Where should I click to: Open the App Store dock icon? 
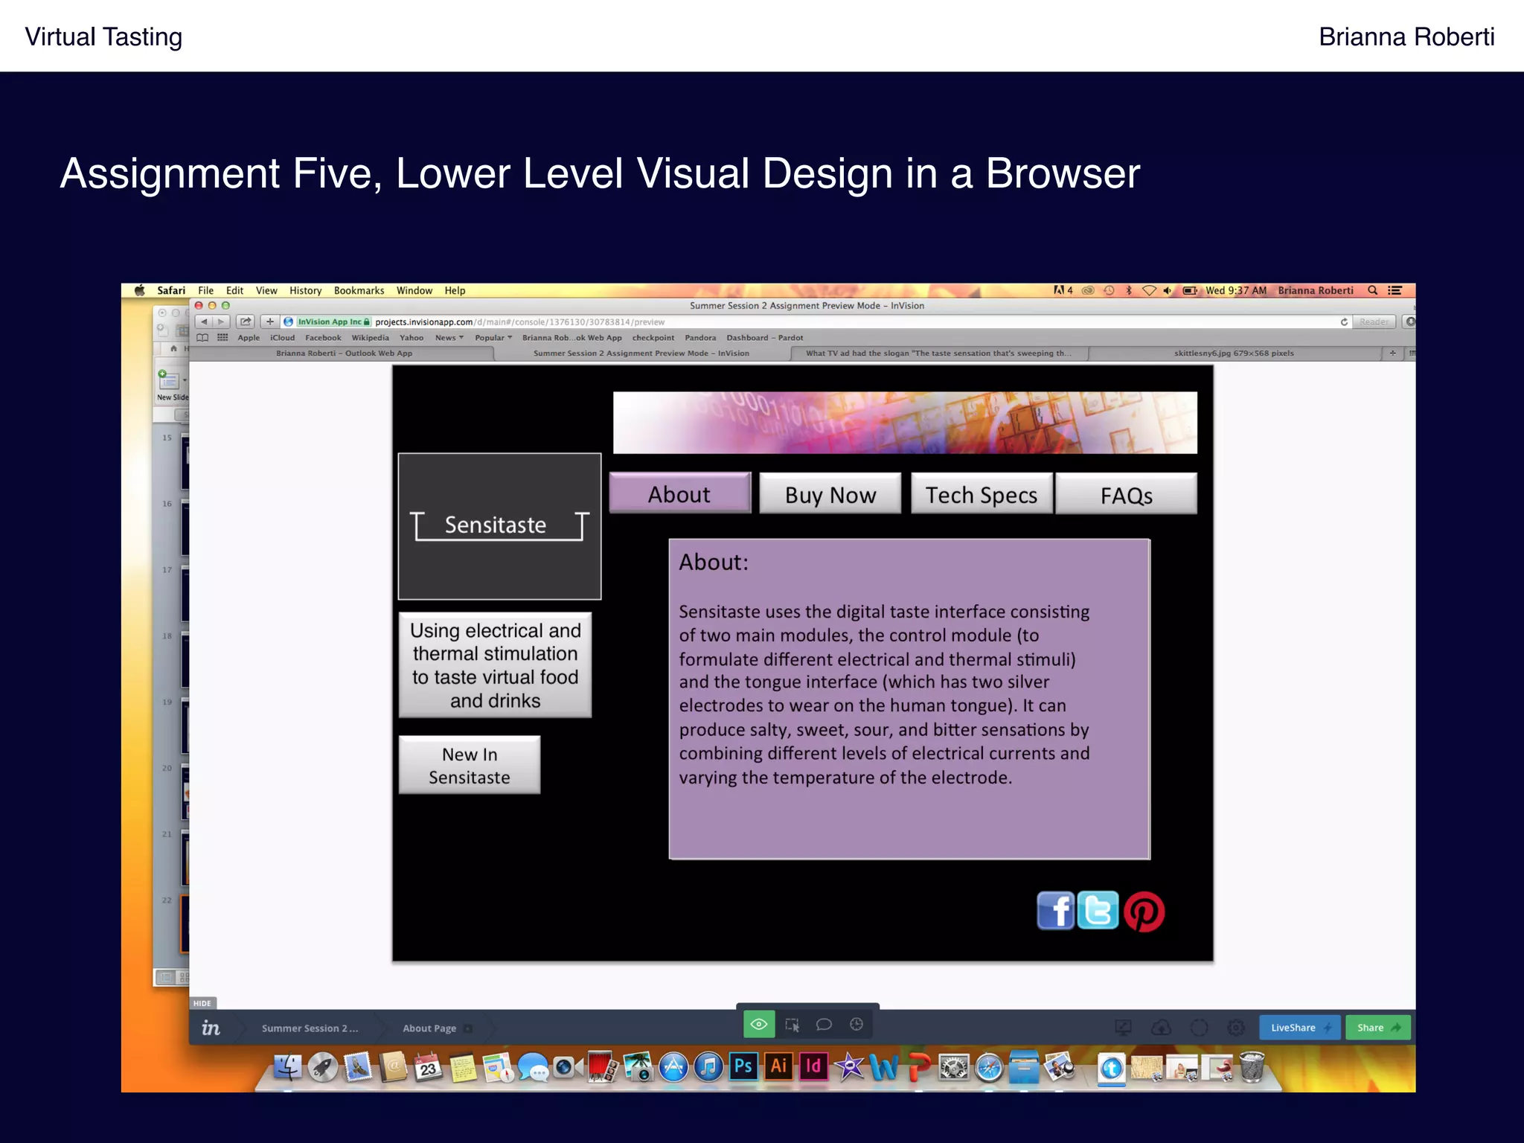[x=673, y=1067]
